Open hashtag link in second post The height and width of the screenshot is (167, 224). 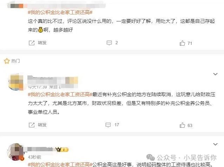click(x=60, y=94)
